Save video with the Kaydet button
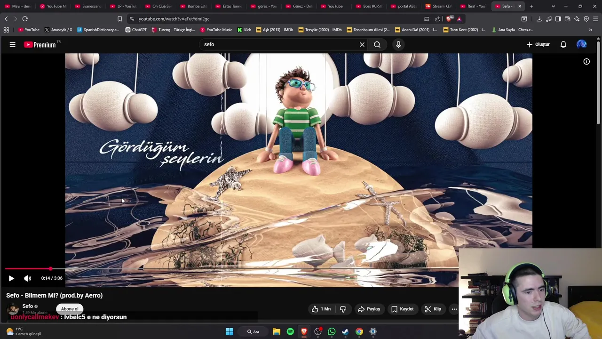 tap(402, 309)
